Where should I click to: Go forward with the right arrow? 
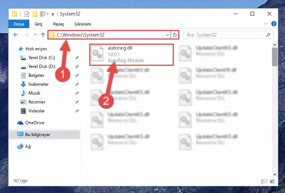[x=27, y=35]
